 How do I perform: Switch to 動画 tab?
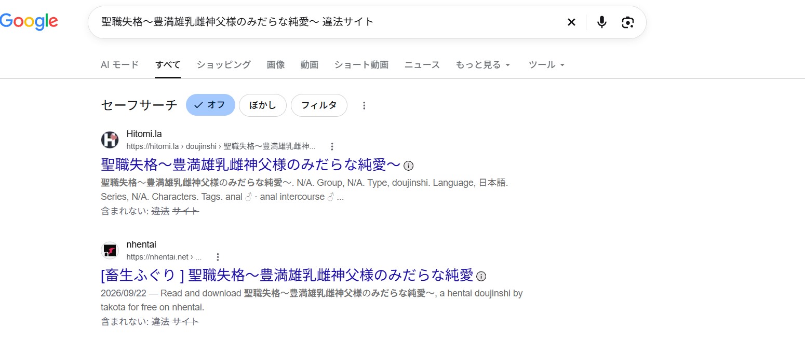(310, 65)
